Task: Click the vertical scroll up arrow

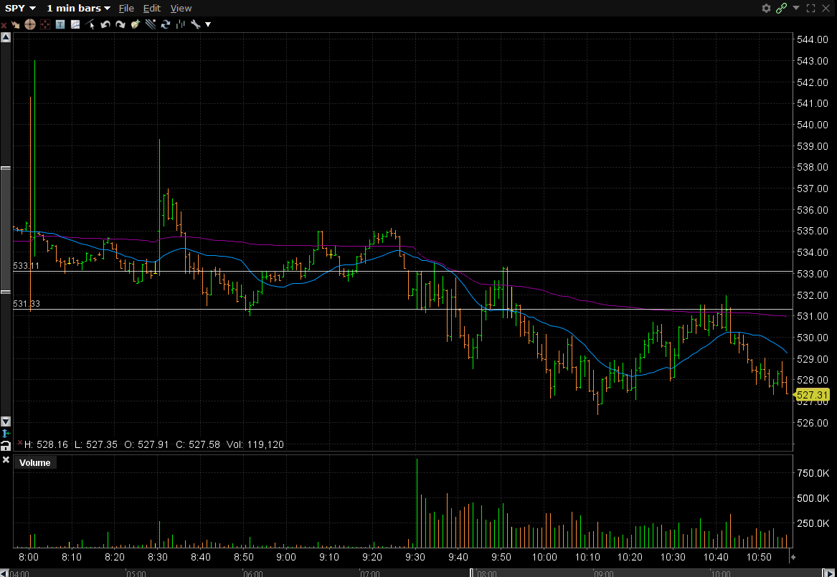Action: pyautogui.click(x=6, y=37)
